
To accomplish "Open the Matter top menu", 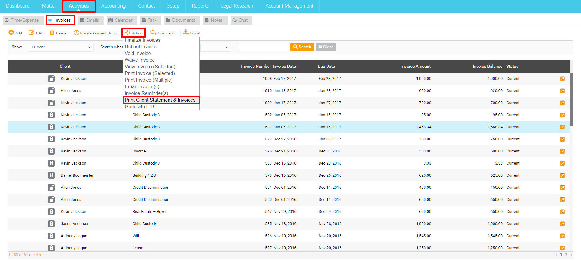I will click(x=49, y=6).
